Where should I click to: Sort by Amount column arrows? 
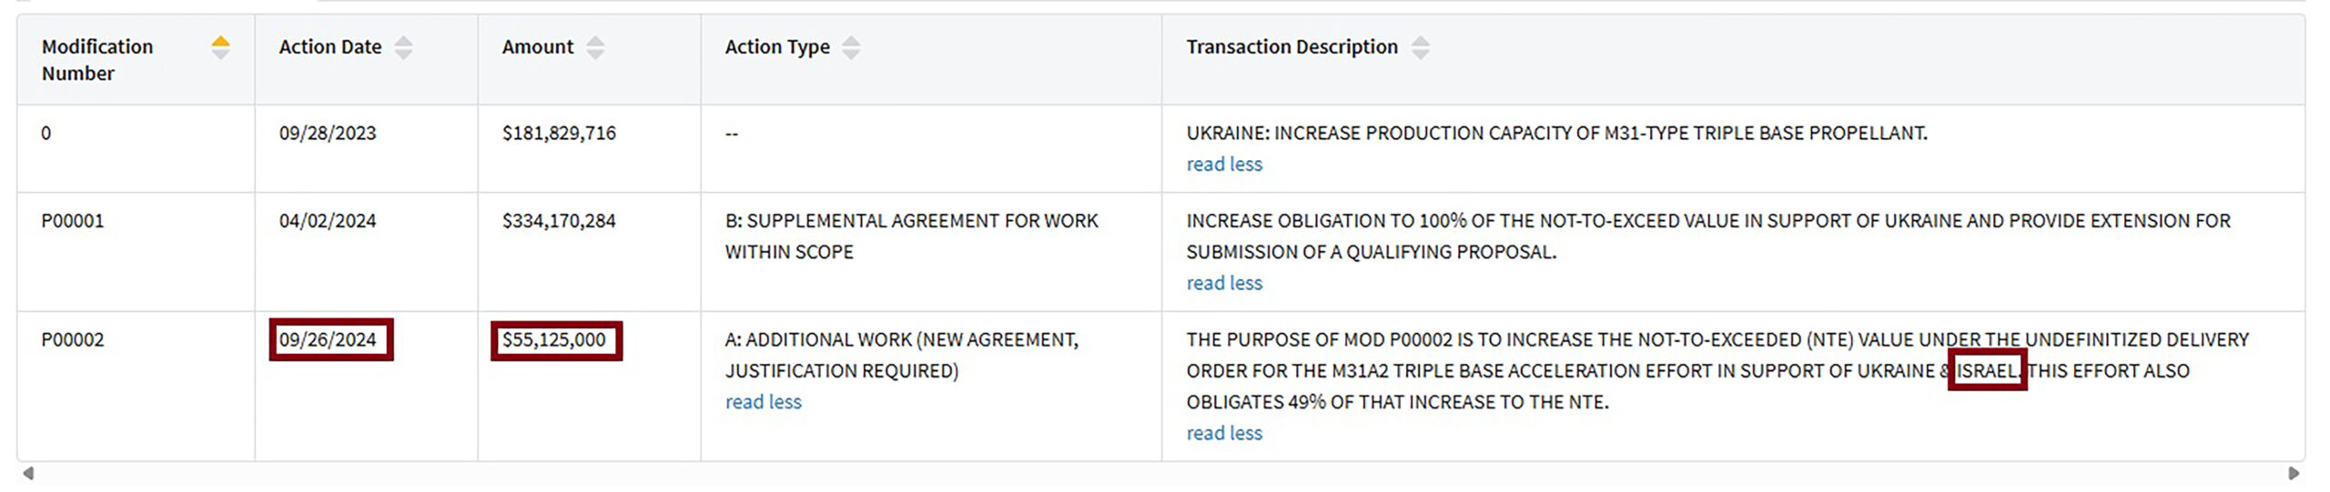coord(595,47)
